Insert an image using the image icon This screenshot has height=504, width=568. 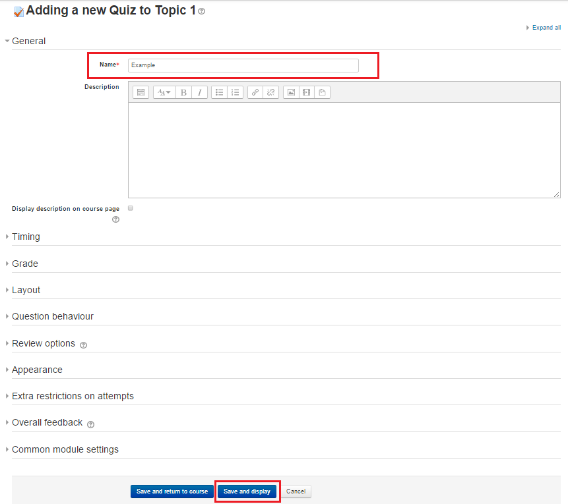click(291, 92)
